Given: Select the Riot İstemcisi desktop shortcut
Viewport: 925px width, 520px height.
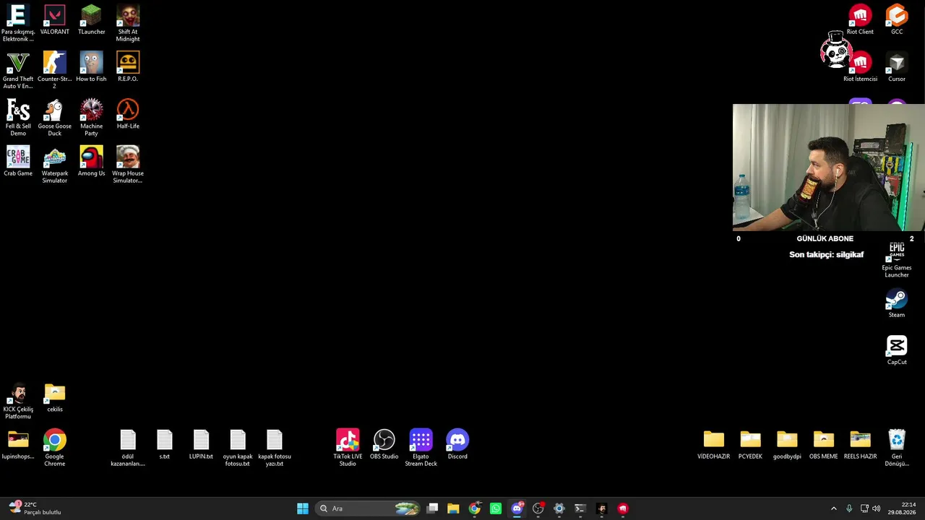Looking at the screenshot, I should click(860, 67).
